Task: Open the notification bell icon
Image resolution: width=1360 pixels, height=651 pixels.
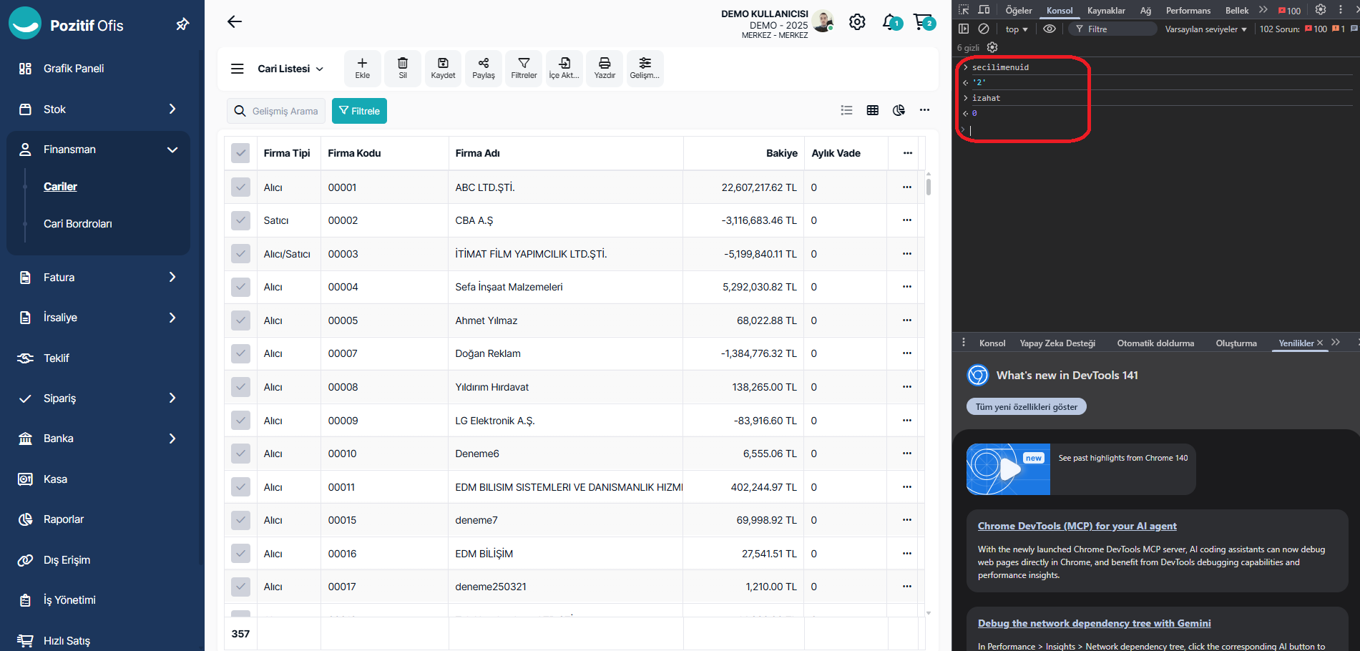Action: click(x=890, y=22)
